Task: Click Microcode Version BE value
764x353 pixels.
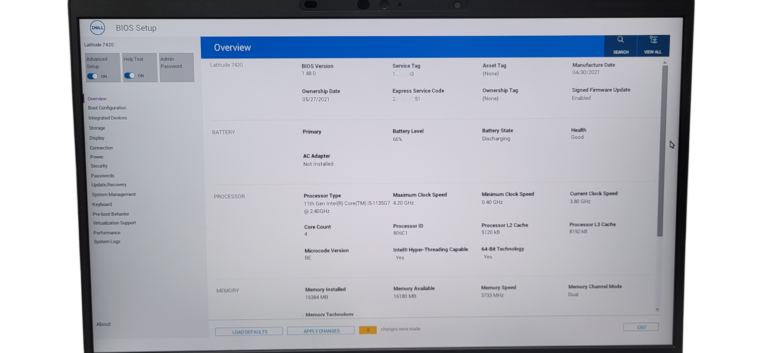Action: click(x=308, y=258)
